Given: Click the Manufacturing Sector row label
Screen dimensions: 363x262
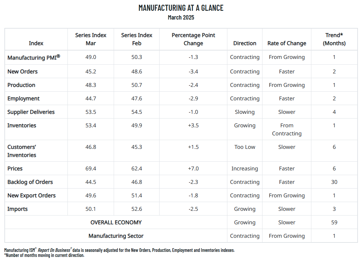Looking at the screenshot, I should coord(116,236).
